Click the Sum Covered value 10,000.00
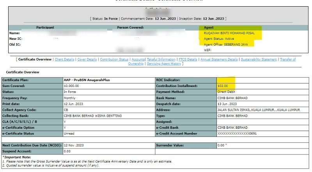The height and width of the screenshot is (172, 312). pos(71,86)
